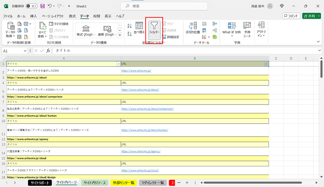Click the fx insert function icon

tap(48, 51)
